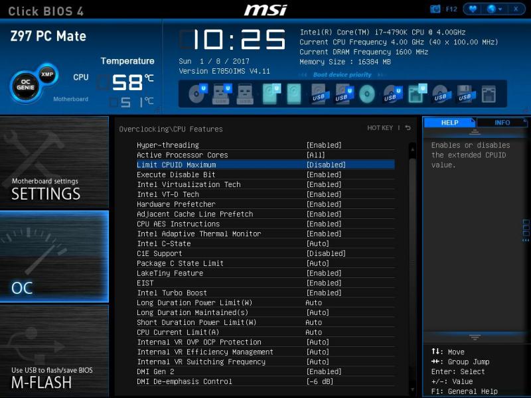The width and height of the screenshot is (531, 398).
Task: Select the teal UEFI network boot device
Action: click(417, 94)
